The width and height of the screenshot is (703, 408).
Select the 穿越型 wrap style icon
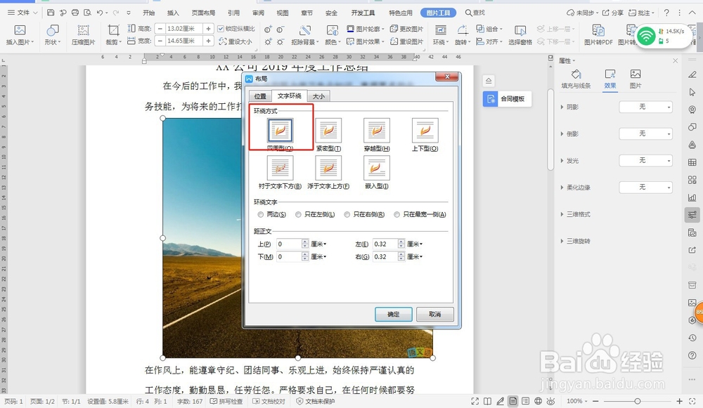point(377,131)
